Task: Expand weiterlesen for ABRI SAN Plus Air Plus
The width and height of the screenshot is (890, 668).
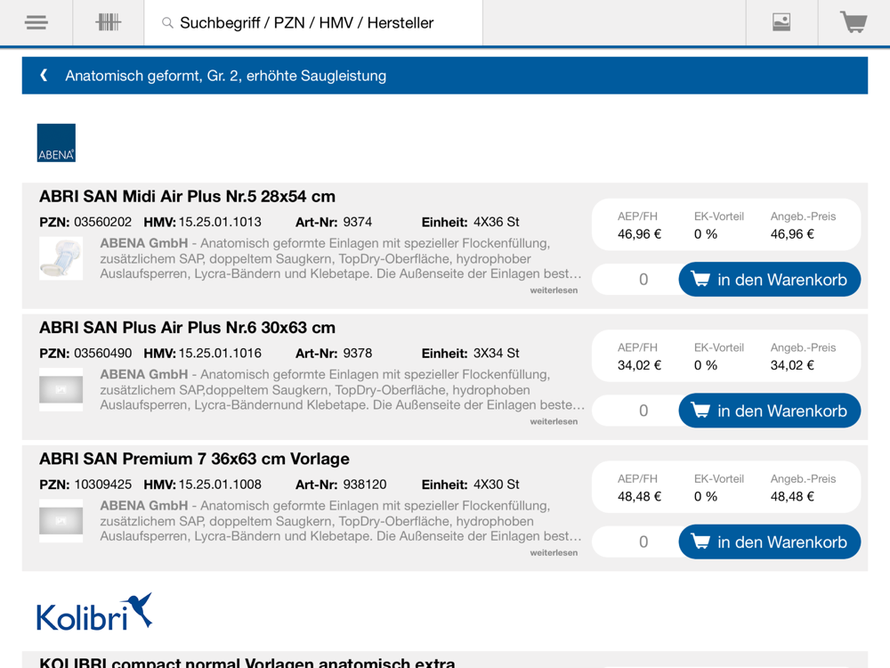Action: point(554,421)
